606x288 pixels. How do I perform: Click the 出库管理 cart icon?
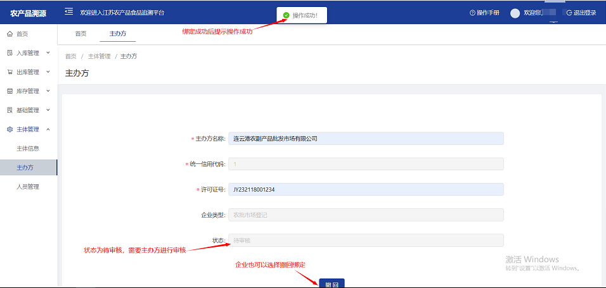[10, 72]
